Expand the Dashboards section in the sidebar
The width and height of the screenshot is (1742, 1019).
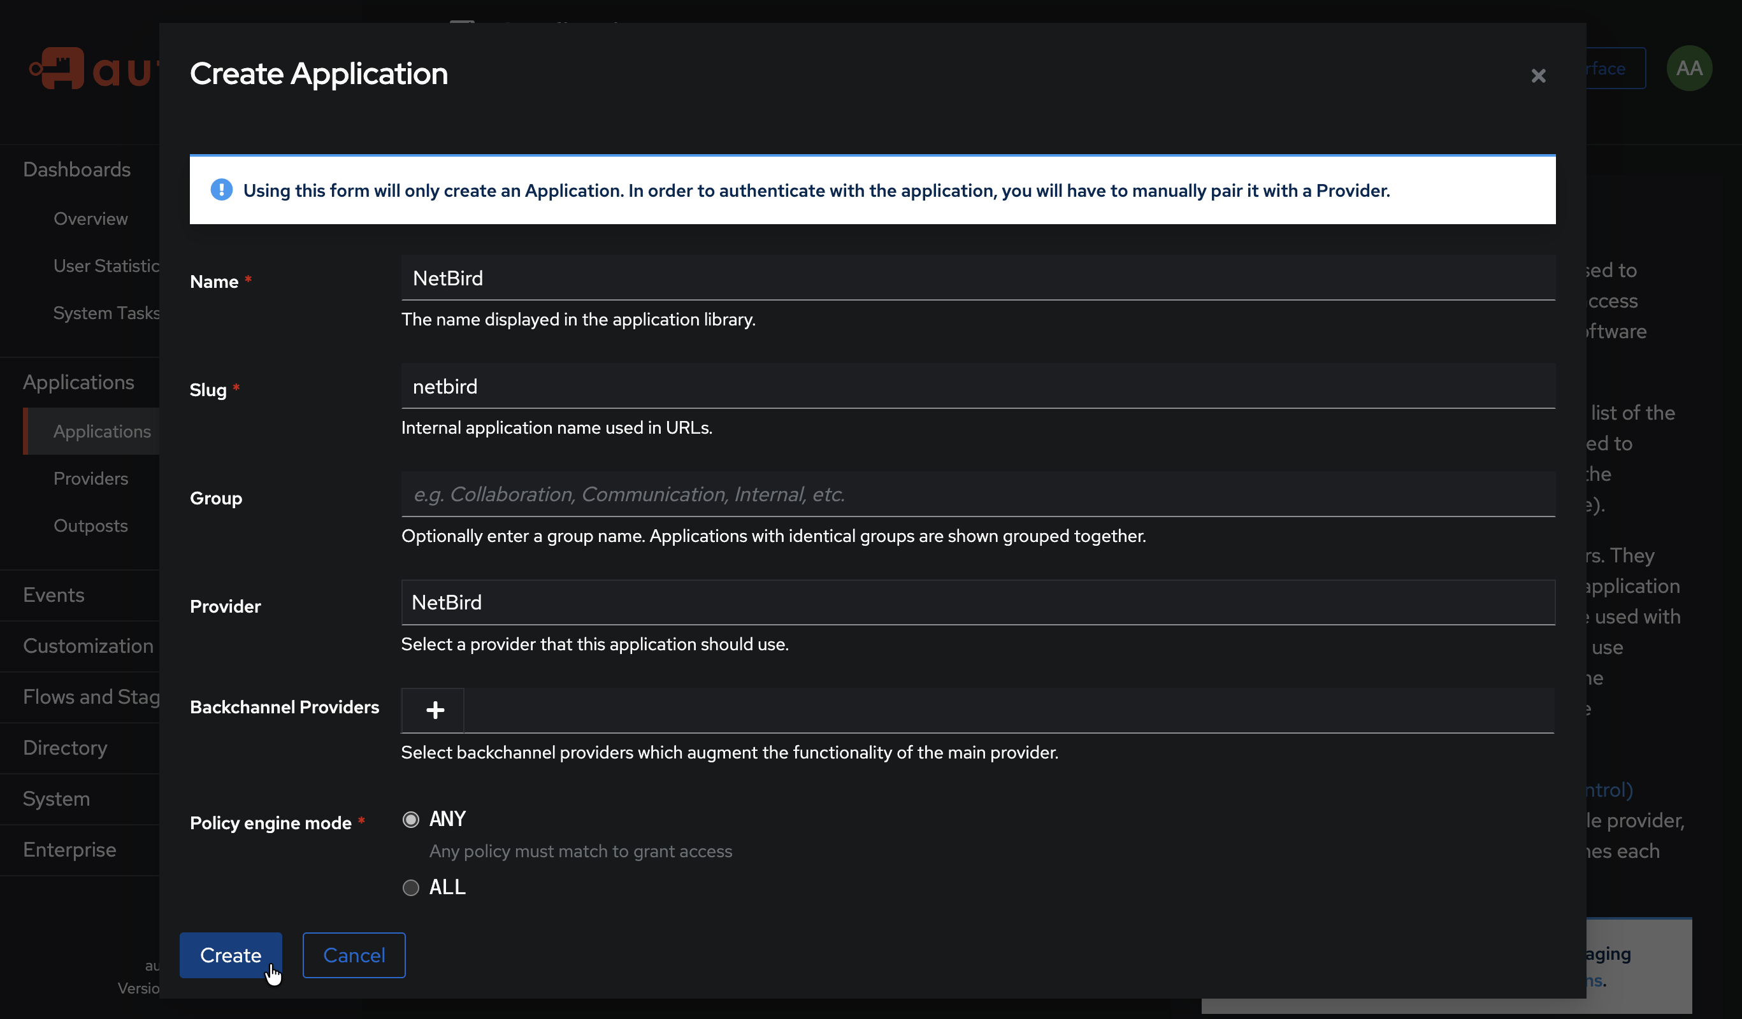click(x=76, y=169)
